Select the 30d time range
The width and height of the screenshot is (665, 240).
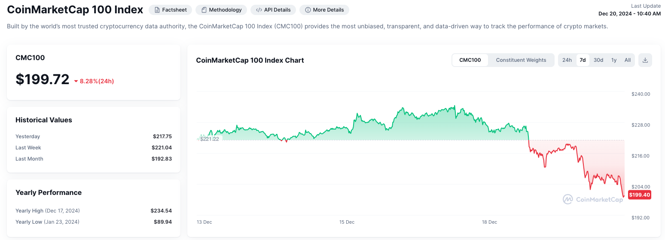point(598,60)
